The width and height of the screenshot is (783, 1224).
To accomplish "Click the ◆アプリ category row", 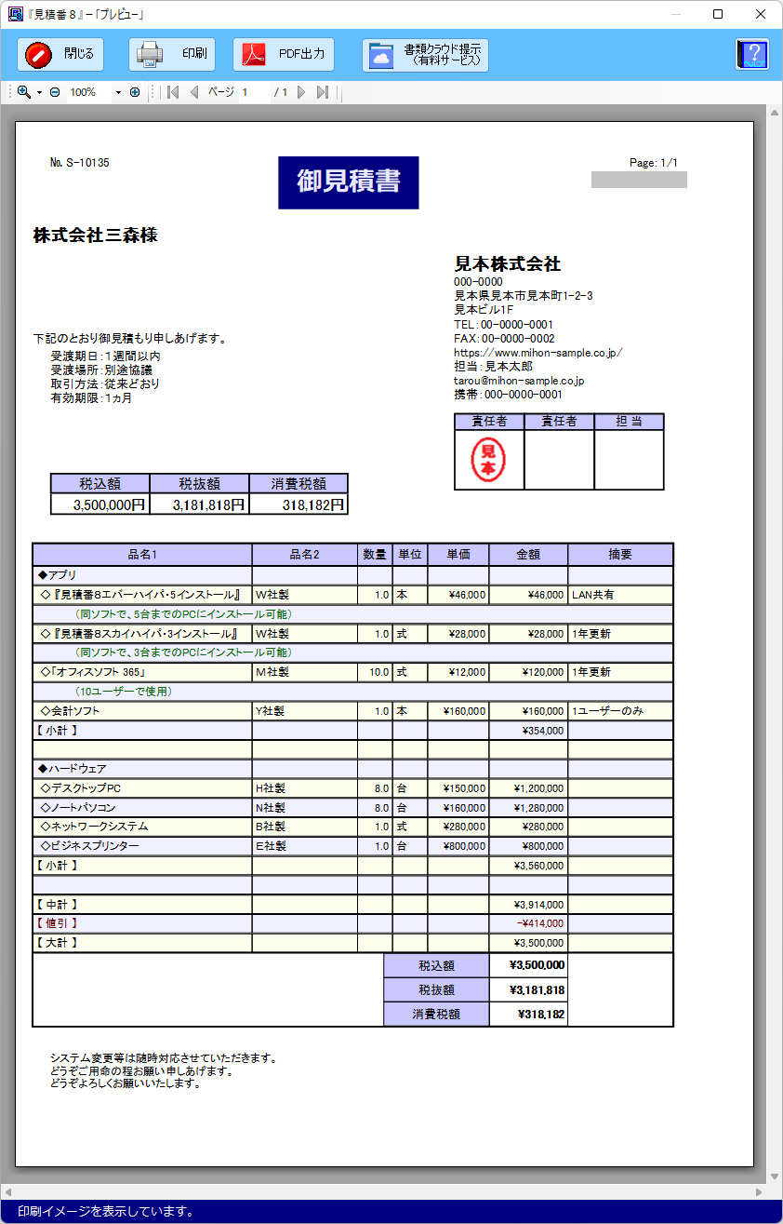I will pos(352,575).
